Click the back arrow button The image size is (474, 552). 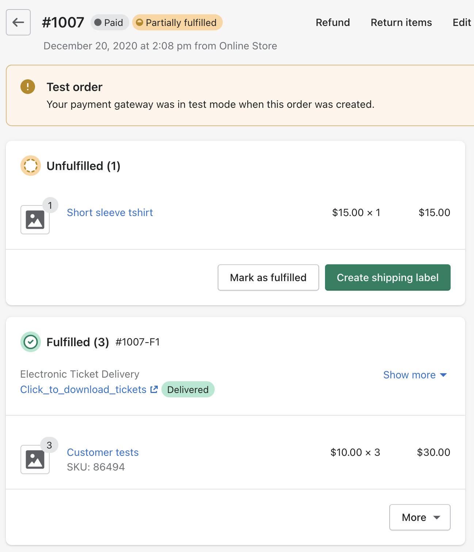pyautogui.click(x=18, y=23)
